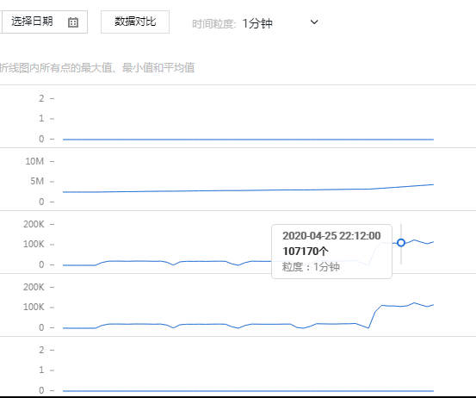476x398 pixels.
Task: Click the 2020-04-25 22:12:00 tooltip box
Action: [331, 252]
